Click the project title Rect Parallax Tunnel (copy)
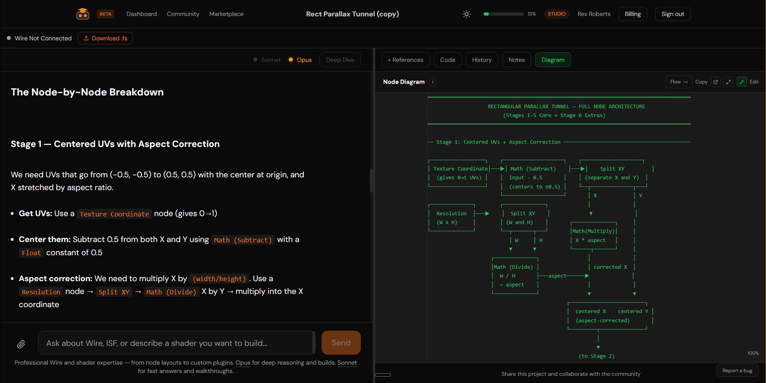Viewport: 766px width, 383px height. point(352,14)
